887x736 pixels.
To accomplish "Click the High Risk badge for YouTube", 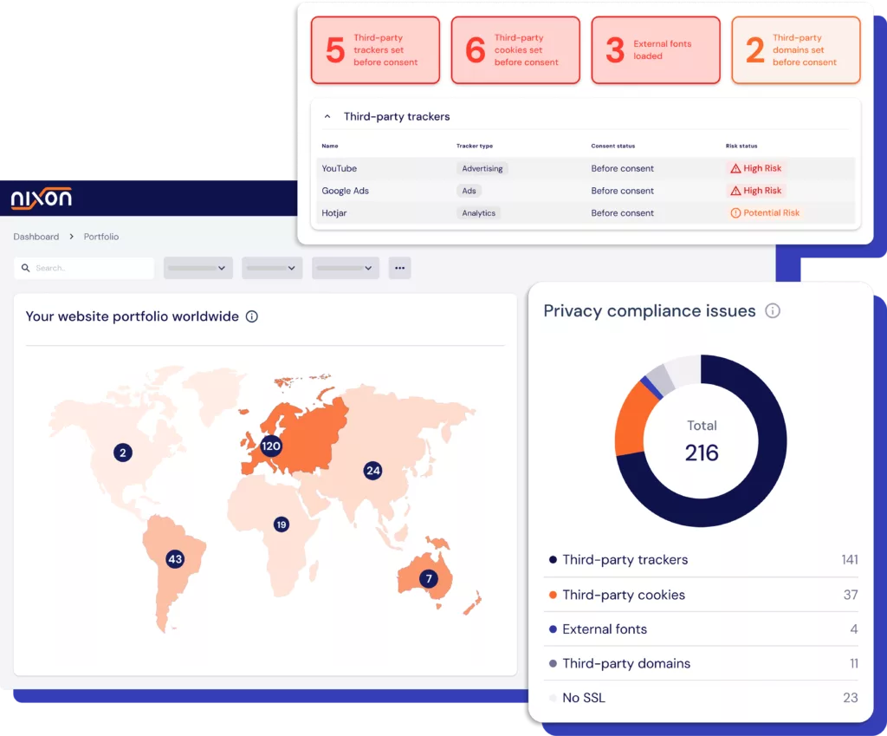I will 756,168.
